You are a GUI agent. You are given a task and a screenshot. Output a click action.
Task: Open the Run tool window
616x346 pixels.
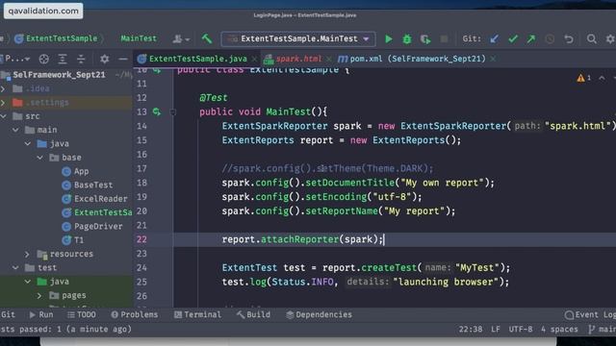pos(41,314)
